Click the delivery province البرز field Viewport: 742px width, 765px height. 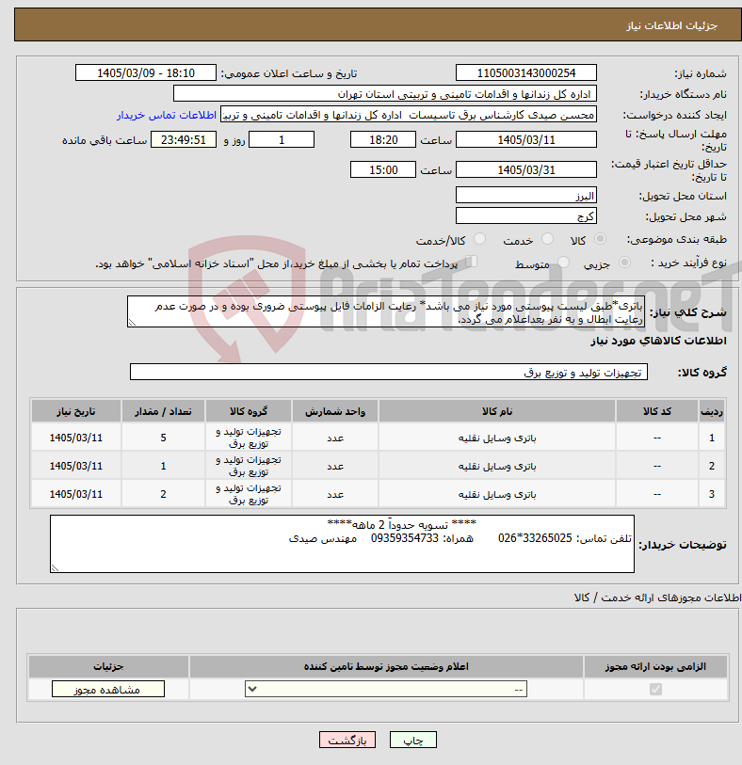(x=525, y=195)
